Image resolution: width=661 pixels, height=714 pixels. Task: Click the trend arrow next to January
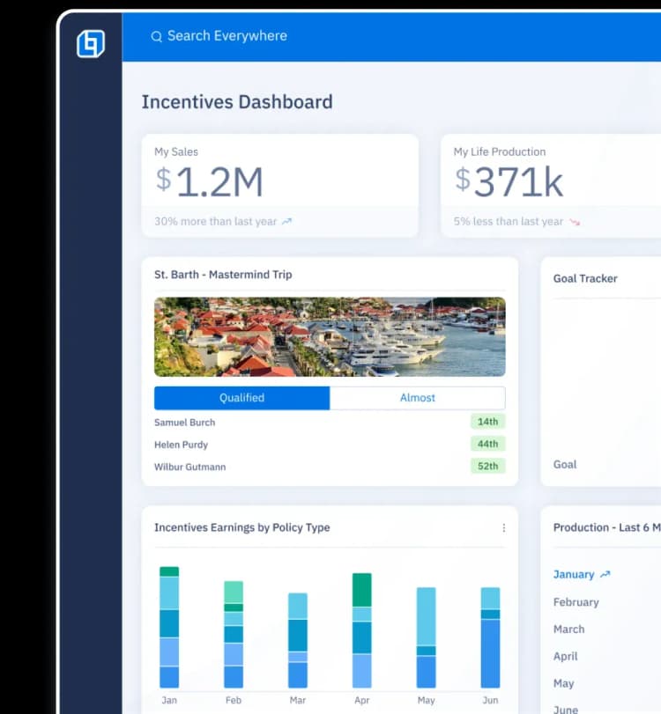pos(605,574)
